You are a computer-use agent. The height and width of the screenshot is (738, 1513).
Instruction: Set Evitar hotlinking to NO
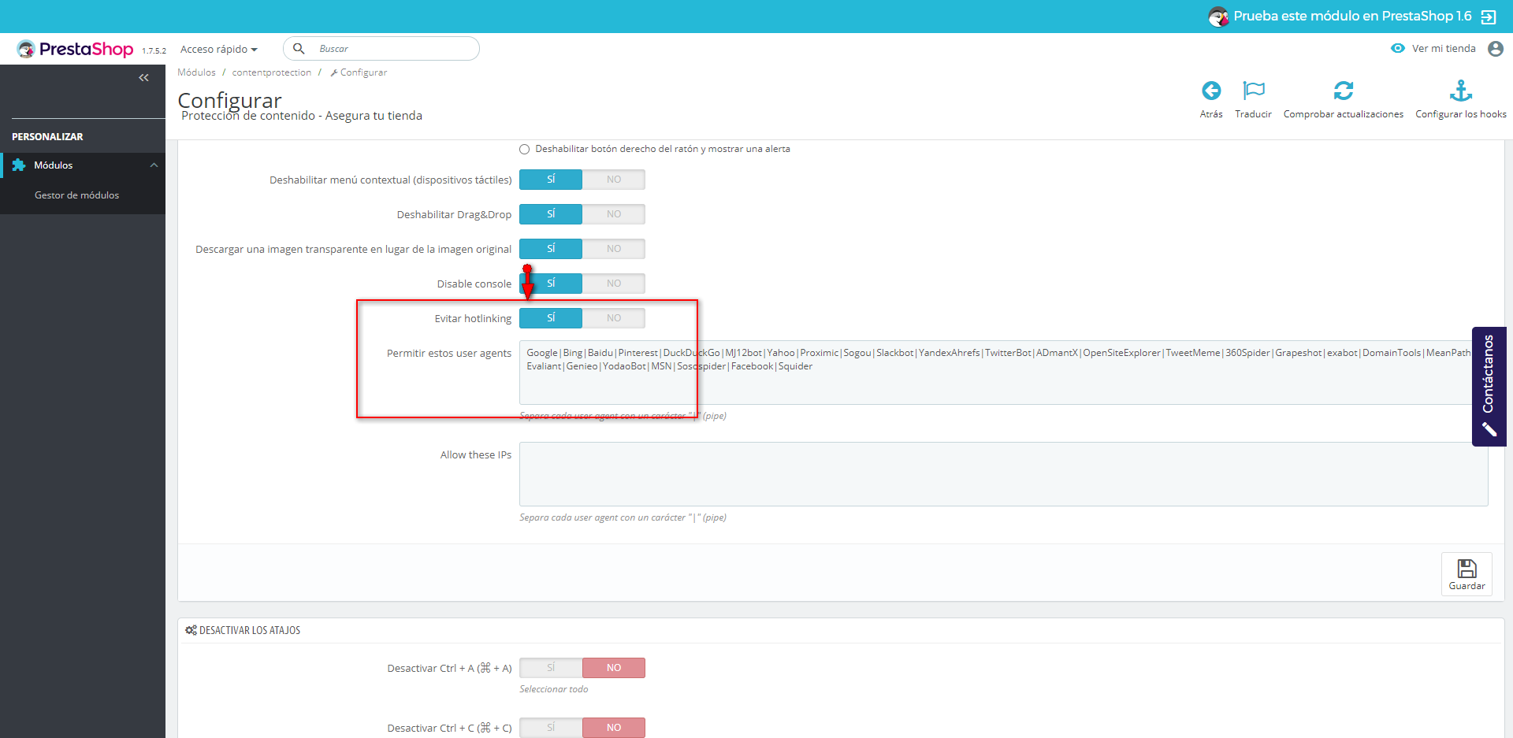(614, 318)
